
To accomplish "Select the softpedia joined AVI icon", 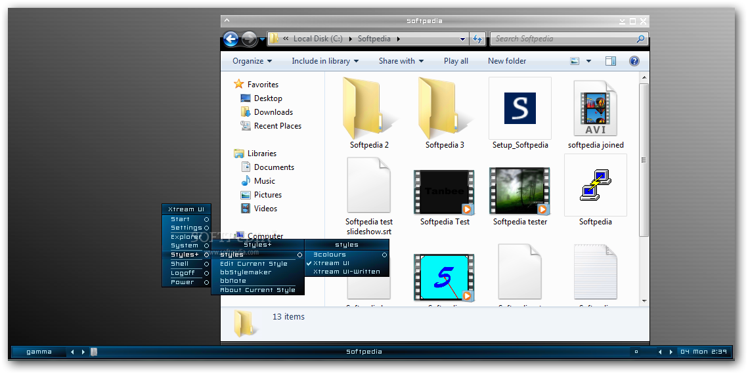I will point(596,108).
